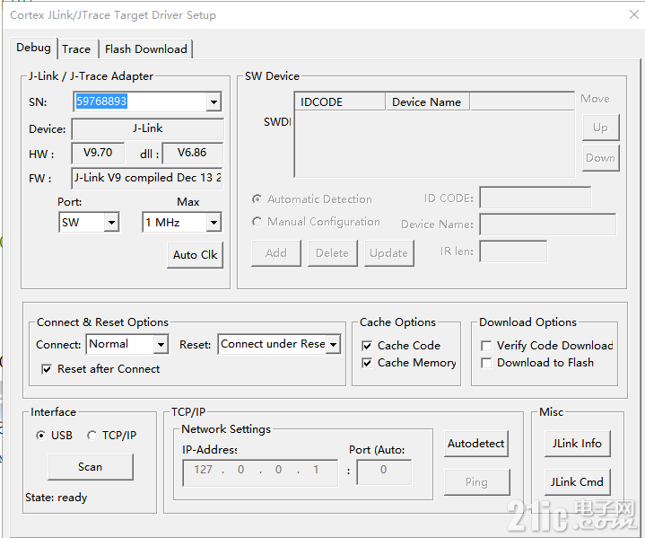The image size is (645, 538).
Task: Click the Update device button
Action: click(388, 253)
